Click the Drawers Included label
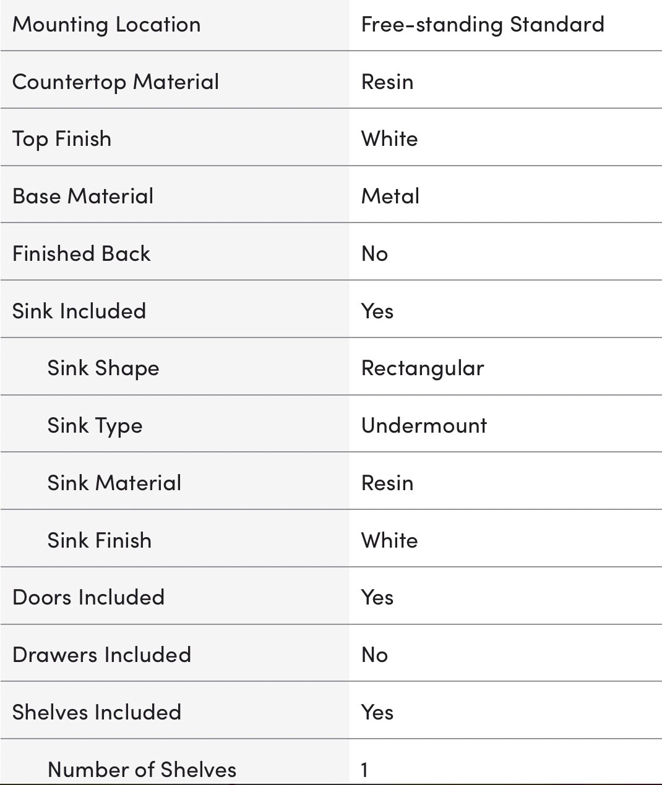 102,655
